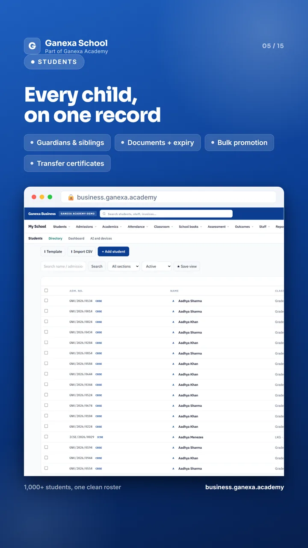This screenshot has width=308, height=548.
Task: Click the NAME column header
Action: pyautogui.click(x=175, y=291)
